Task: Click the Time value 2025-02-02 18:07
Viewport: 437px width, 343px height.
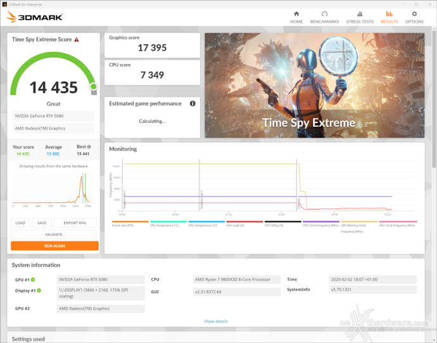Action: [373, 280]
